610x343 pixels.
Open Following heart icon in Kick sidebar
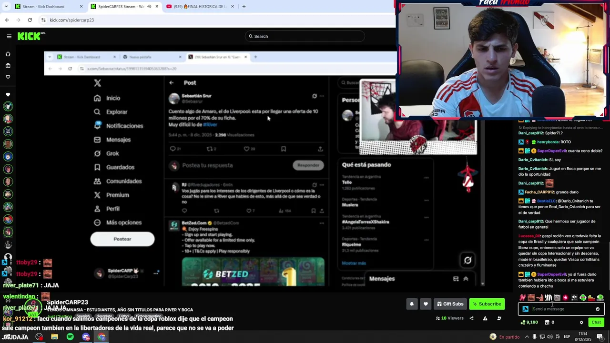[x=8, y=77]
